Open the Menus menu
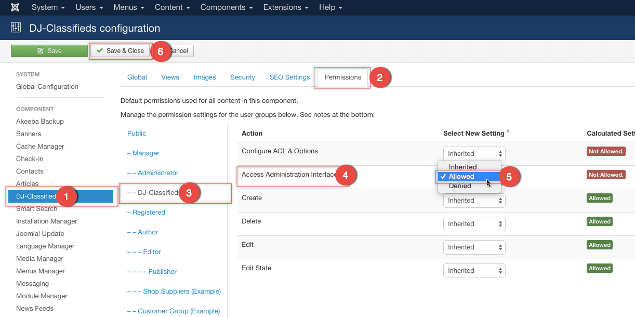 pyautogui.click(x=128, y=7)
